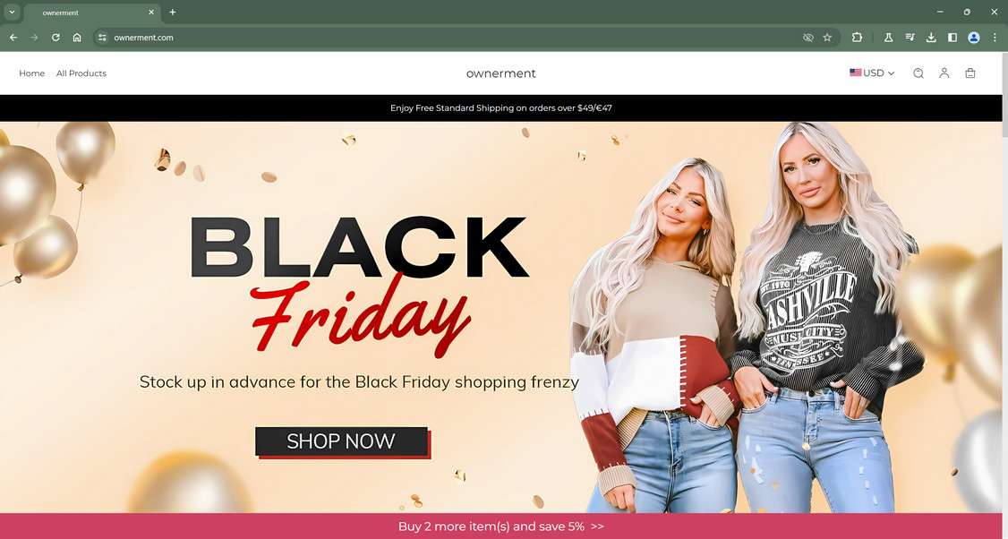Expand the USD currency dropdown
The image size is (1008, 539).
click(872, 73)
